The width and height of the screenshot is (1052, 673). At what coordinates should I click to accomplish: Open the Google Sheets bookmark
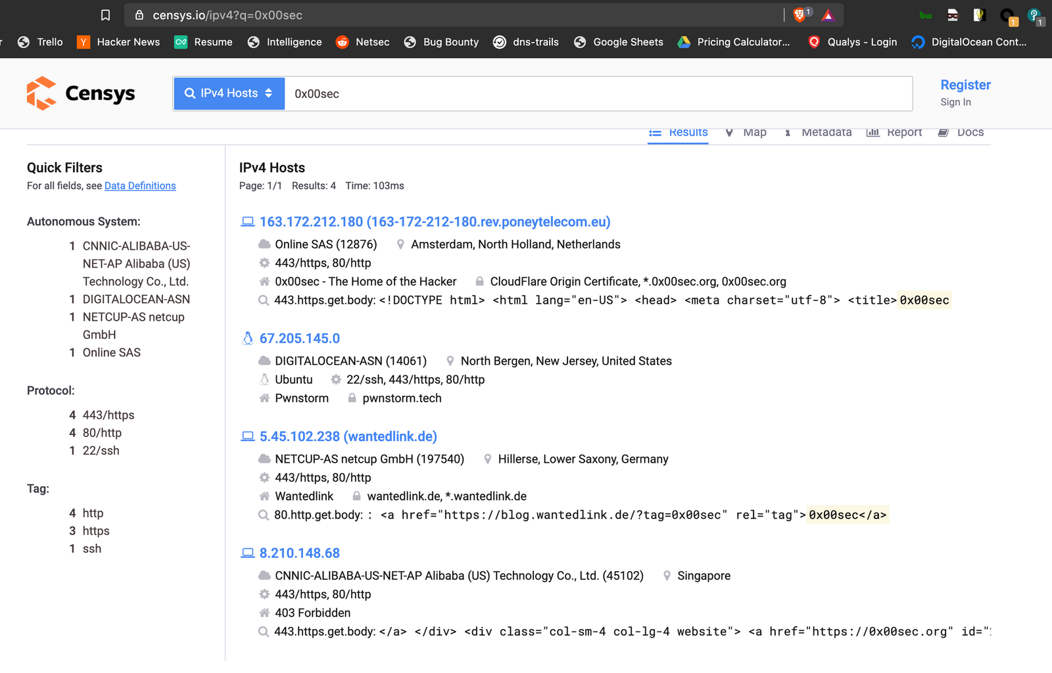(618, 42)
